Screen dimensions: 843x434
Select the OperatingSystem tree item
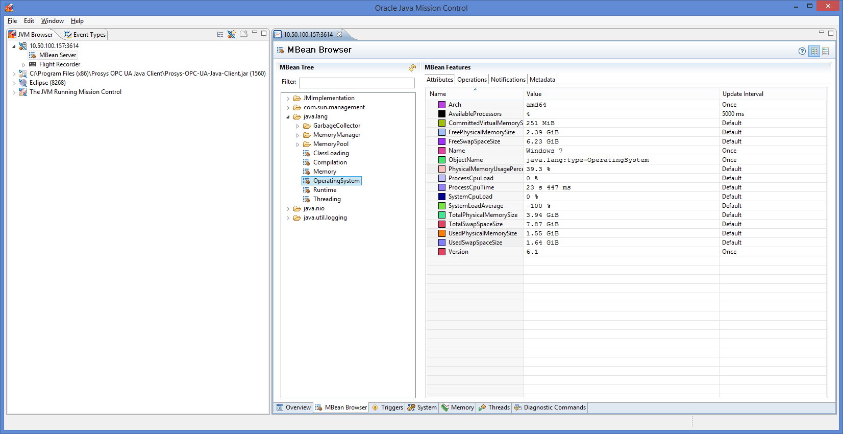pos(332,181)
